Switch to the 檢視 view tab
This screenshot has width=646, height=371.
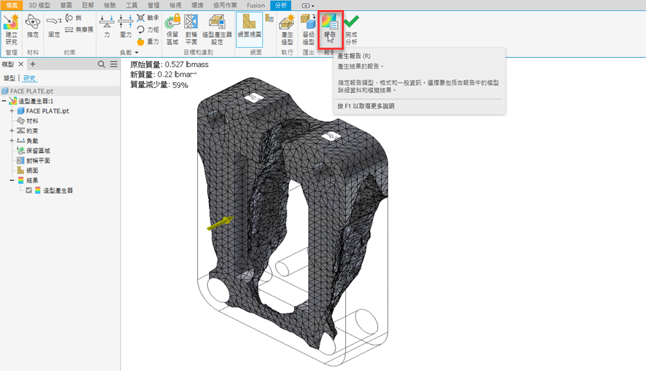click(x=175, y=5)
